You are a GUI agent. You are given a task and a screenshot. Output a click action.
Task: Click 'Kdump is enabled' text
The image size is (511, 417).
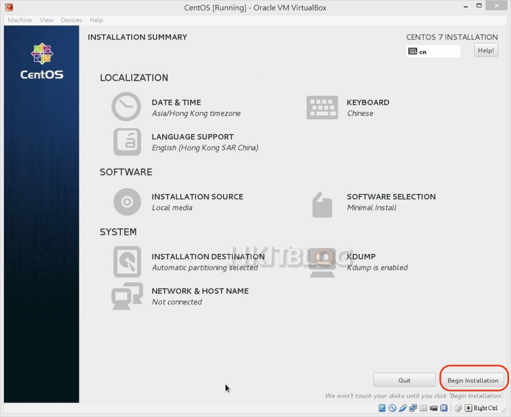coord(377,267)
